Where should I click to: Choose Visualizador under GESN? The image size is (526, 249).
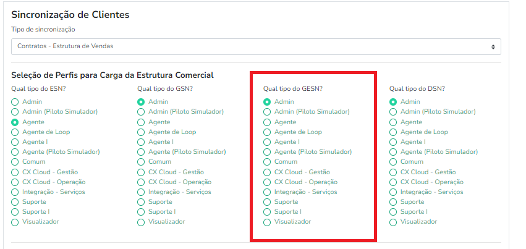[267, 222]
